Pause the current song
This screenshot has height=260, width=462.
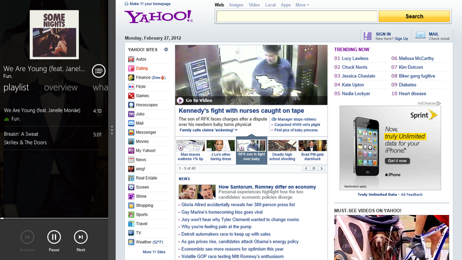click(54, 237)
